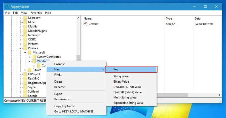Select Key in New submenu
The height and width of the screenshot is (118, 226).
click(131, 69)
